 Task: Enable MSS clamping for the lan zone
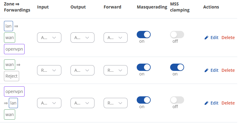click(x=177, y=35)
